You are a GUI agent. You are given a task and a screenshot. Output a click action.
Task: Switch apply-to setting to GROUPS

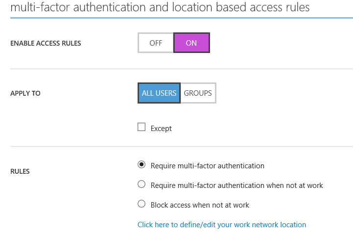[198, 93]
